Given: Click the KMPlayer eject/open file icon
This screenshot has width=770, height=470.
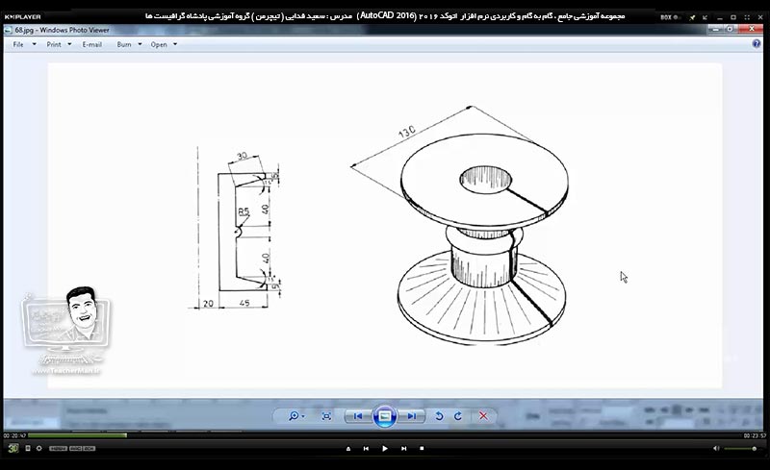Looking at the screenshot, I should [348, 449].
